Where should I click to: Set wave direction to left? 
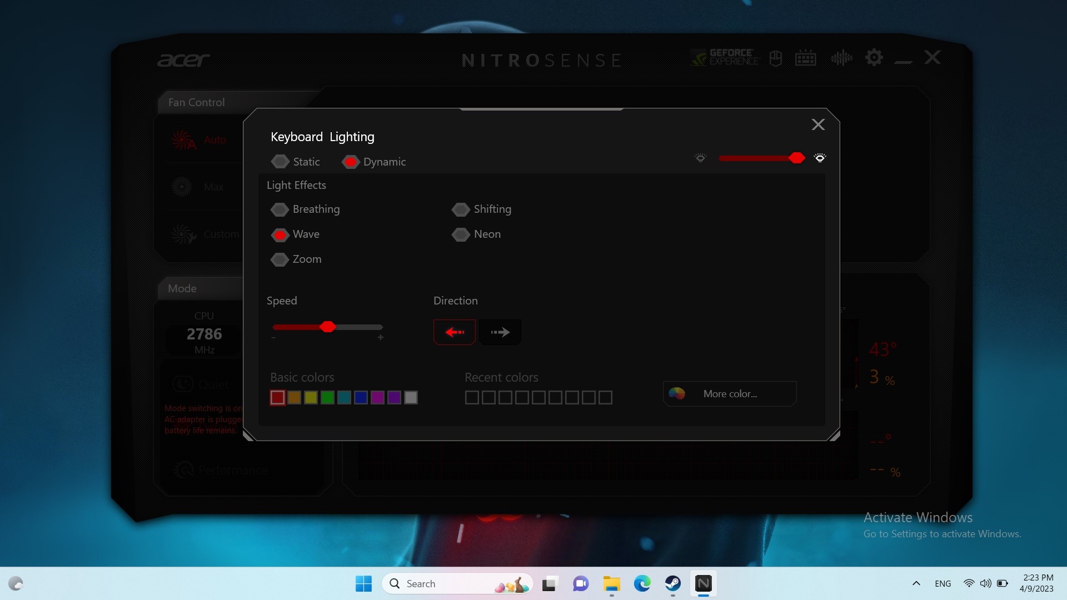(x=455, y=332)
